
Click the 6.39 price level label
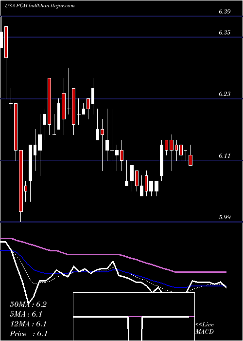tap(225, 12)
